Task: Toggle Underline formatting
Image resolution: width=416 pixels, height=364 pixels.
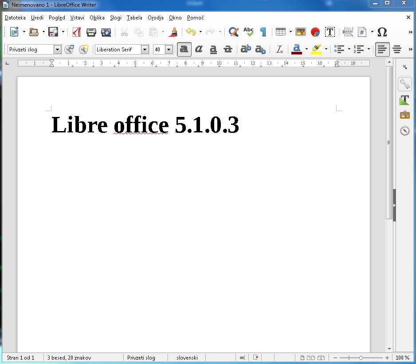Action: click(213, 49)
